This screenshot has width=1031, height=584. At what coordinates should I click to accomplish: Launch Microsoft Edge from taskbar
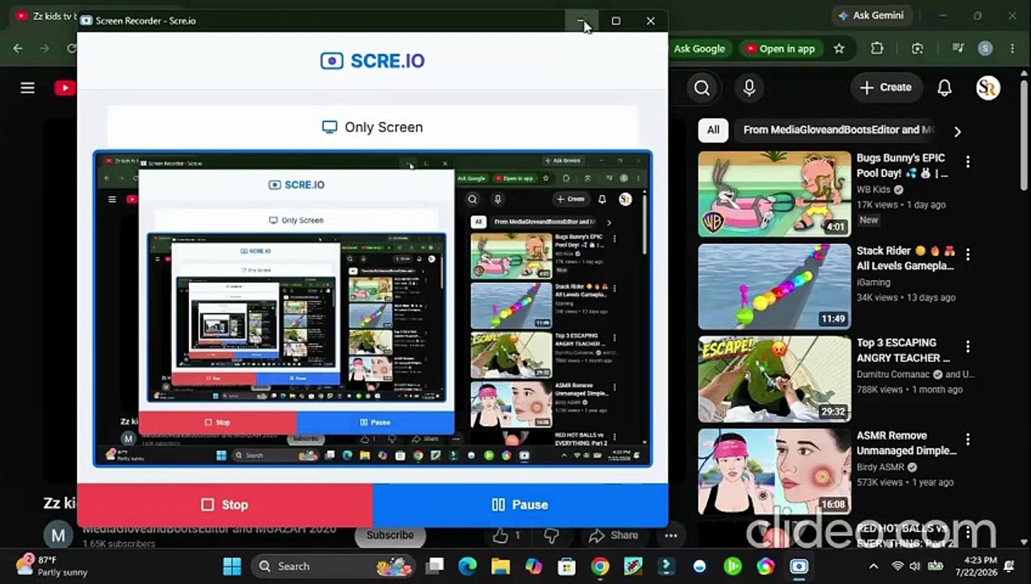click(468, 566)
